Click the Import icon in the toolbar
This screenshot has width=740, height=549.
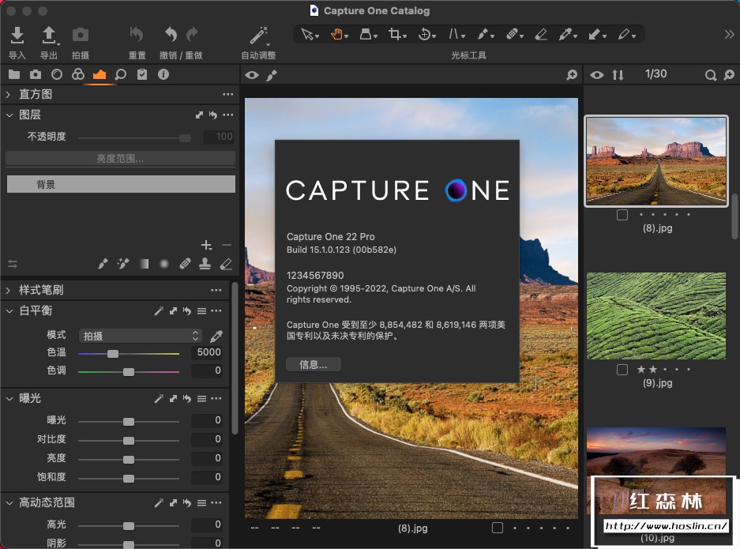tap(17, 36)
